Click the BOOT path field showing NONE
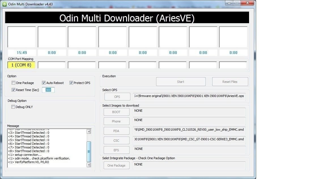 [x=189, y=112]
